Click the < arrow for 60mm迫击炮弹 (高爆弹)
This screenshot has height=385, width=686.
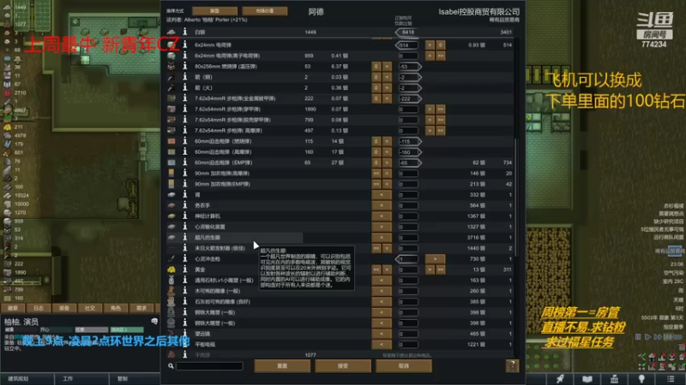coord(387,152)
